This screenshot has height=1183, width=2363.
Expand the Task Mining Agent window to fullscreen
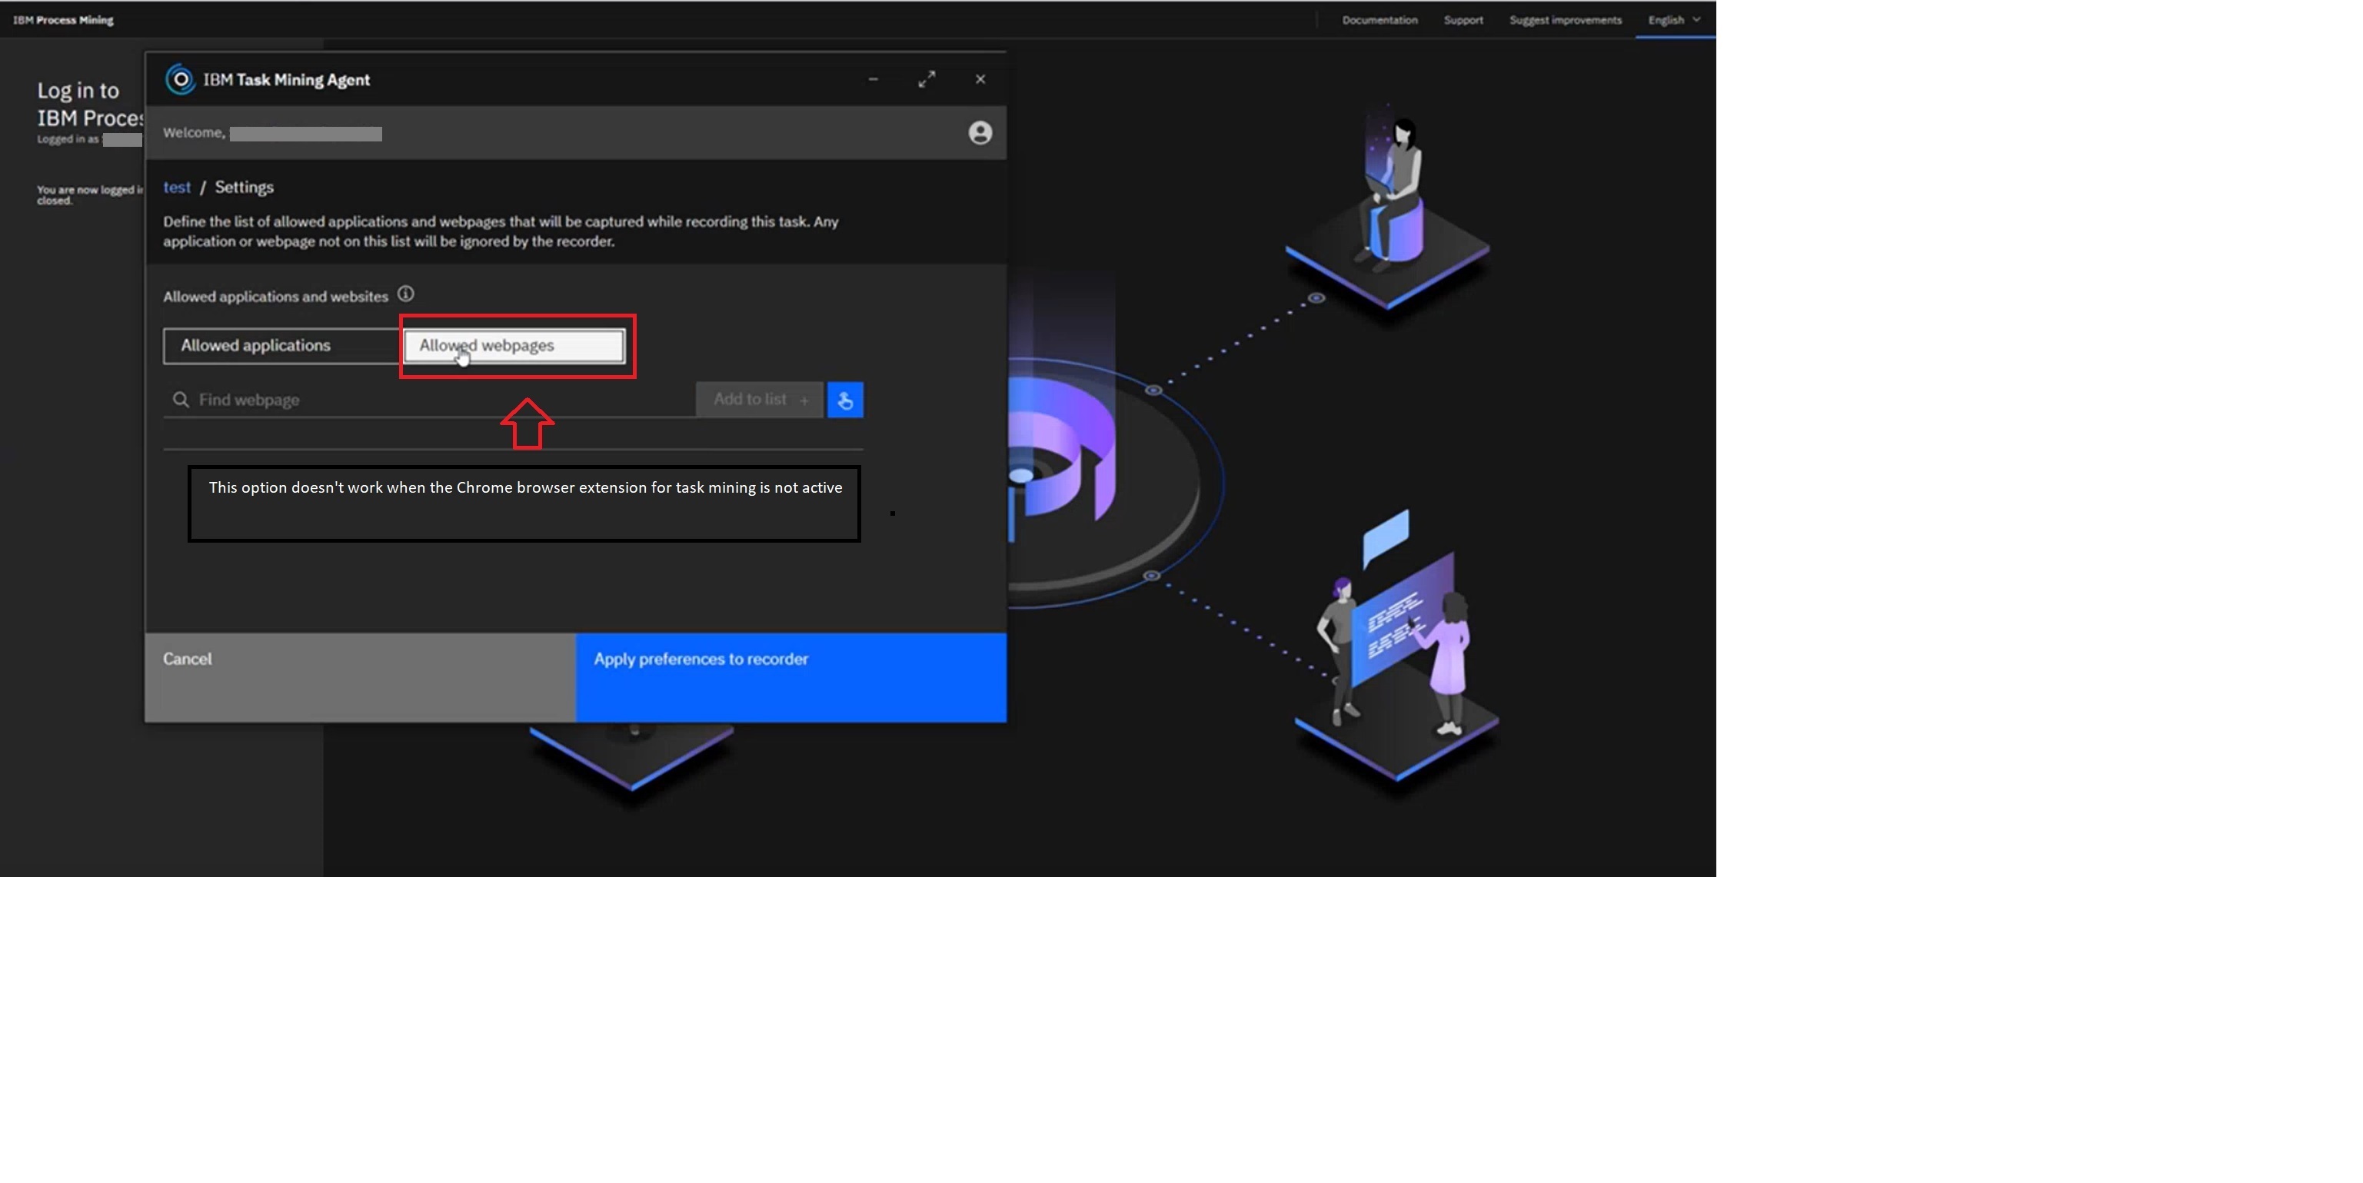927,80
